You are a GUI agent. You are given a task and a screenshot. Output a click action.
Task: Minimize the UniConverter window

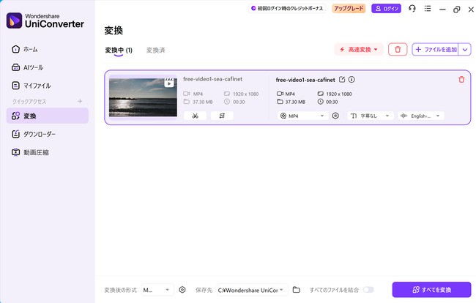[442, 10]
